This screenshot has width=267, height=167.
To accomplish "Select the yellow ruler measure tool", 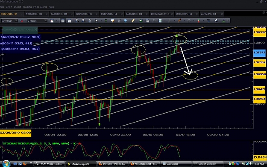I will [x=133, y=21].
